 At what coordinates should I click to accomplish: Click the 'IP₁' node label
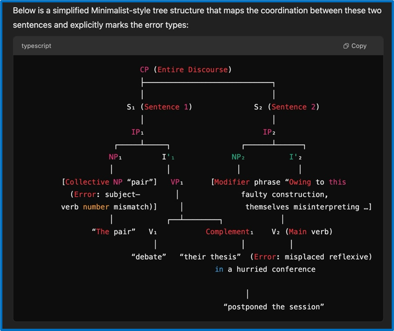(137, 132)
